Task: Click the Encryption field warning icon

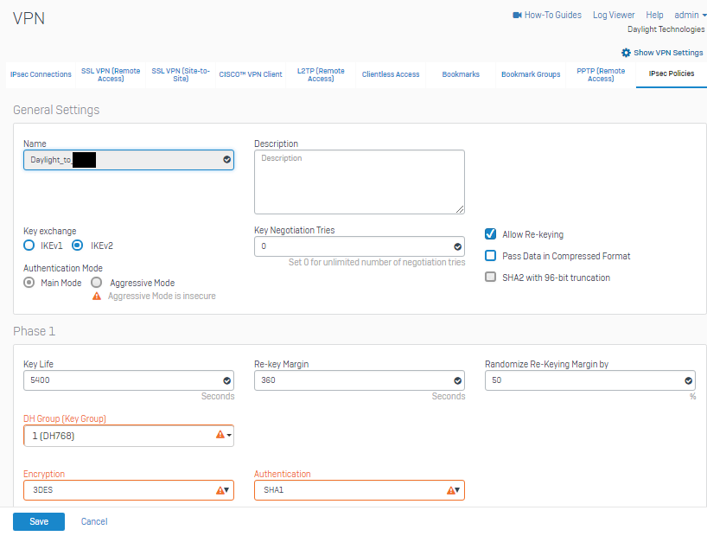Action: pos(220,490)
